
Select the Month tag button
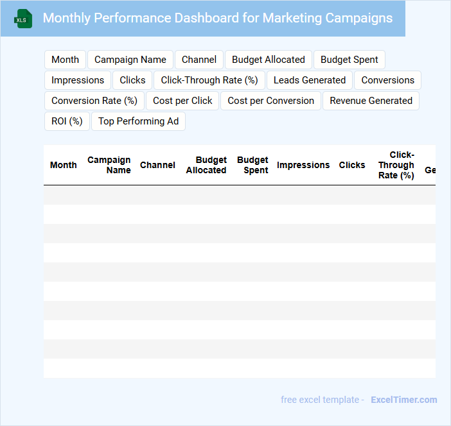(x=65, y=60)
